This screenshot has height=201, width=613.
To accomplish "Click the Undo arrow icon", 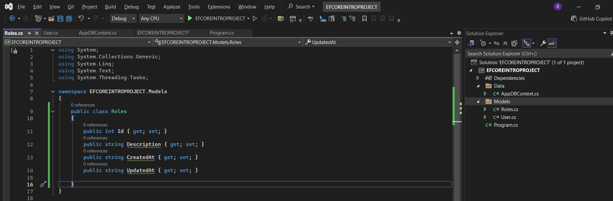I will point(81,19).
